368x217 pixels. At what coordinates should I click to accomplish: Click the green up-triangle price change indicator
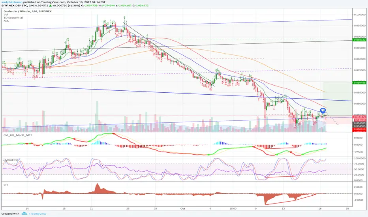click(50, 6)
